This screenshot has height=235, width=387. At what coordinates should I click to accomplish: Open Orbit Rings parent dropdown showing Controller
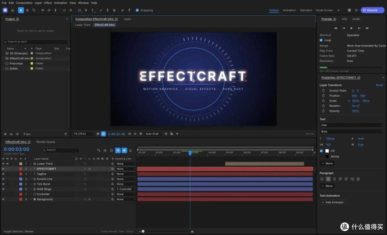[126, 190]
